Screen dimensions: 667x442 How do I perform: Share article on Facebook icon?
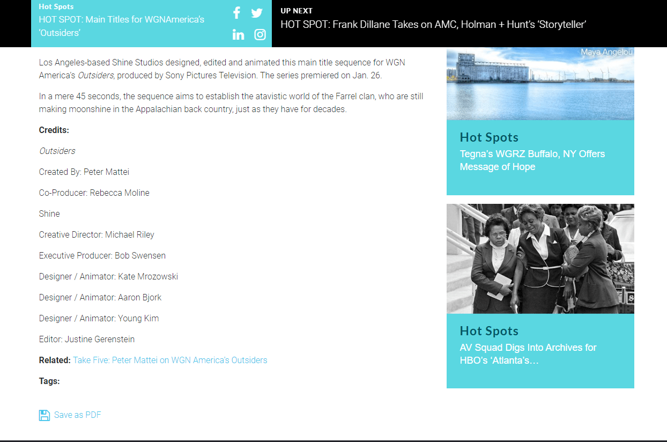click(x=237, y=13)
